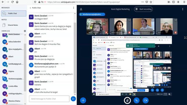Select user Albert in user list
Image resolution: width=187 pixels, height=105 pixels.
[x=13, y=57]
